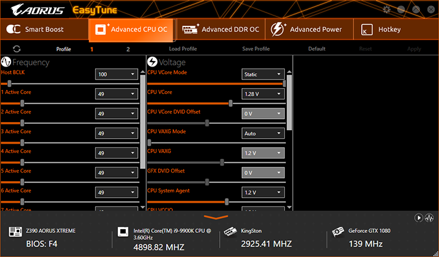Viewport: 439px width, 257px height.
Task: Open the CPU VCore Mode dropdown
Action: pos(263,75)
